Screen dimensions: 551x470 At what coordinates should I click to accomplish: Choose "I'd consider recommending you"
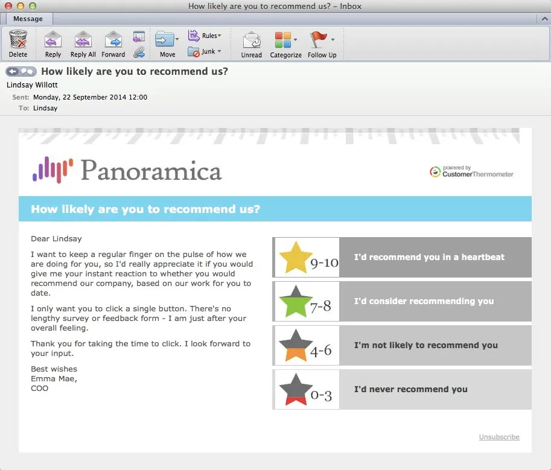click(x=424, y=302)
